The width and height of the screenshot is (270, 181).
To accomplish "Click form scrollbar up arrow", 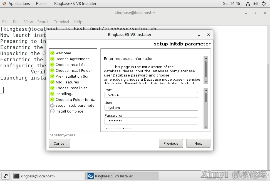I will [206, 90].
